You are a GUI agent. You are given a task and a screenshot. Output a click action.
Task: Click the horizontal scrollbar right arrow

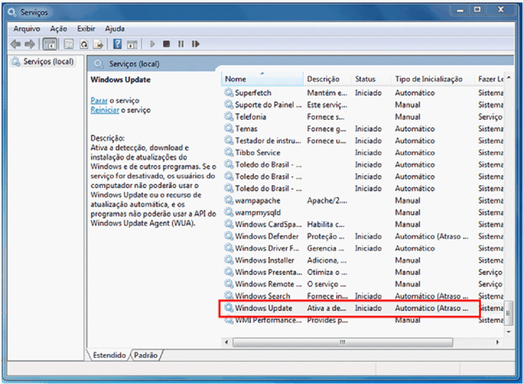497,343
